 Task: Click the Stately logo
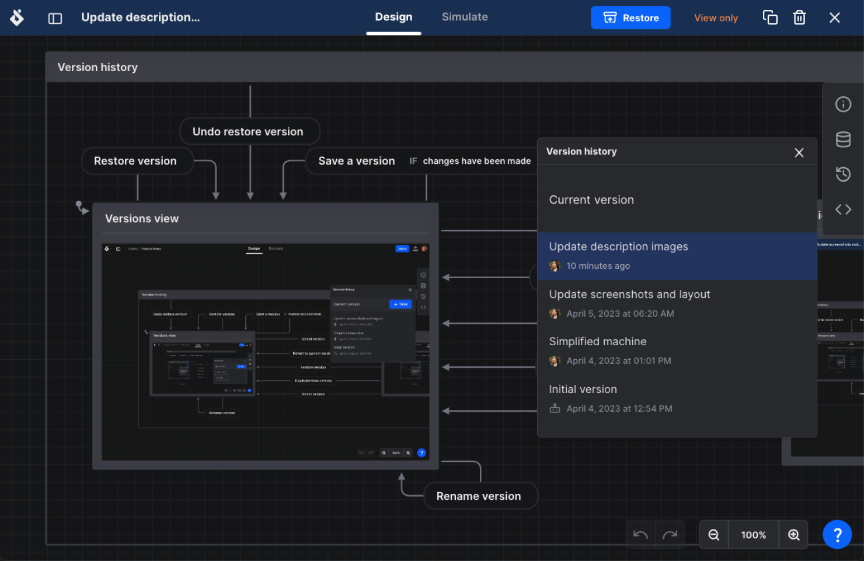[x=17, y=17]
